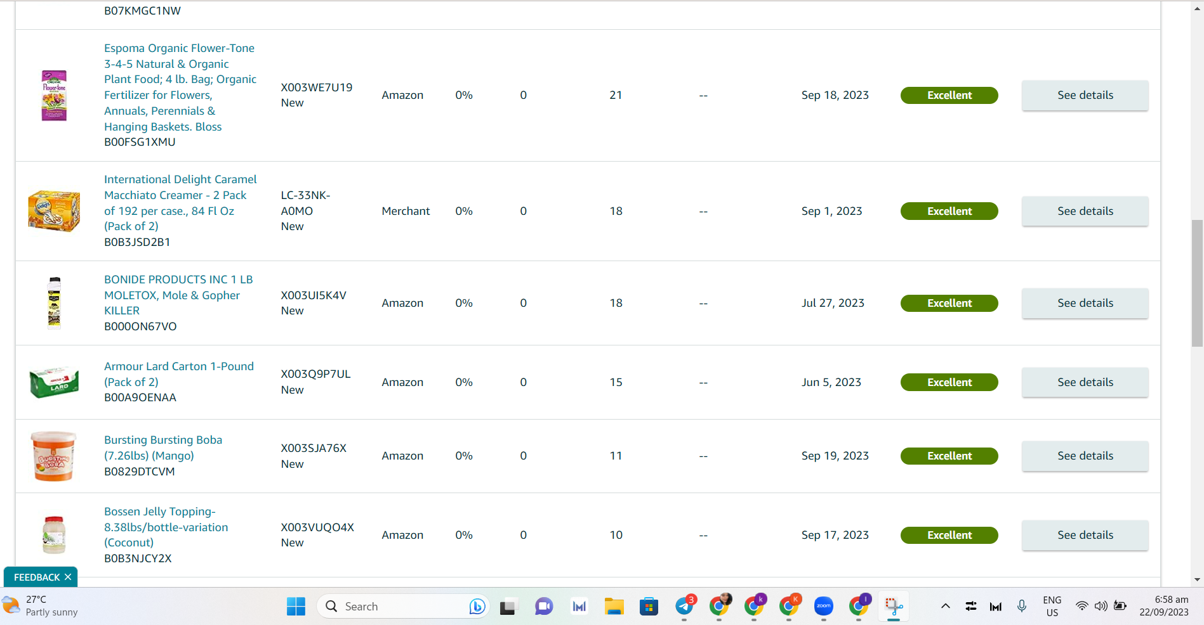Open Espoma Organic Flower-Tone product link
The width and height of the screenshot is (1204, 625).
pyautogui.click(x=180, y=87)
